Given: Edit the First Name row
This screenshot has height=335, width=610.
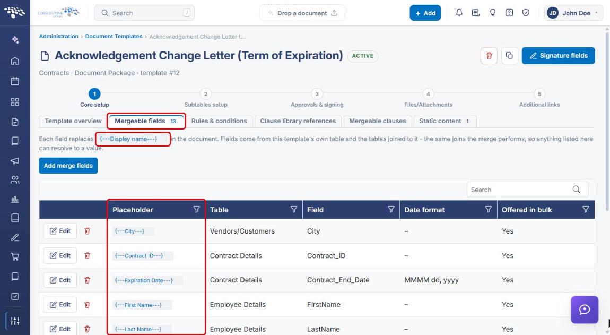Looking at the screenshot, I should coord(60,305).
